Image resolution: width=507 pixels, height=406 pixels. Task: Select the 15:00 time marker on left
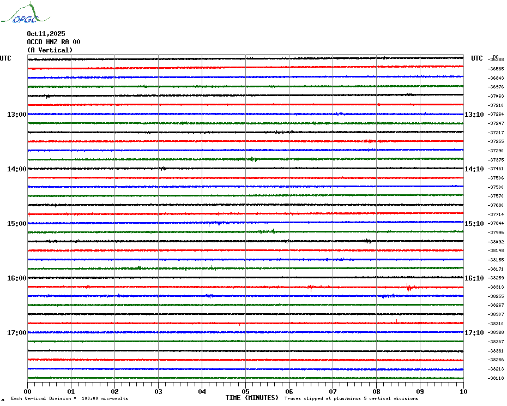coord(17,224)
